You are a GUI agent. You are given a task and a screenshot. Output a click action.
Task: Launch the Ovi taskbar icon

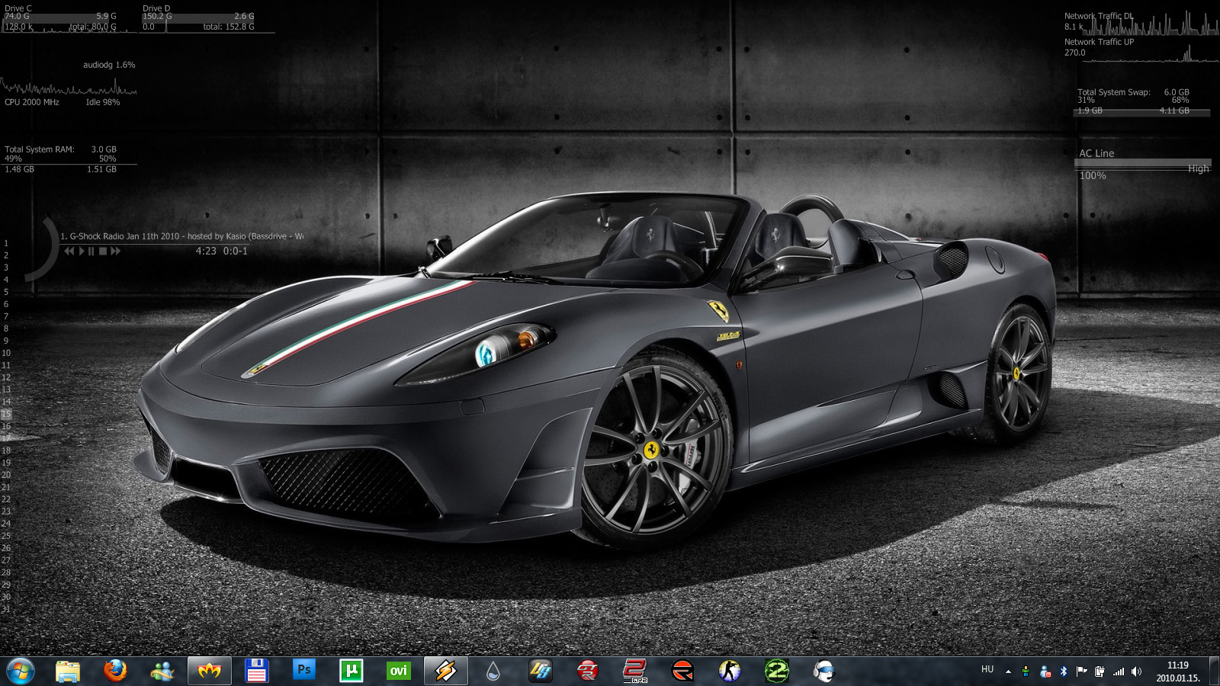tap(398, 671)
